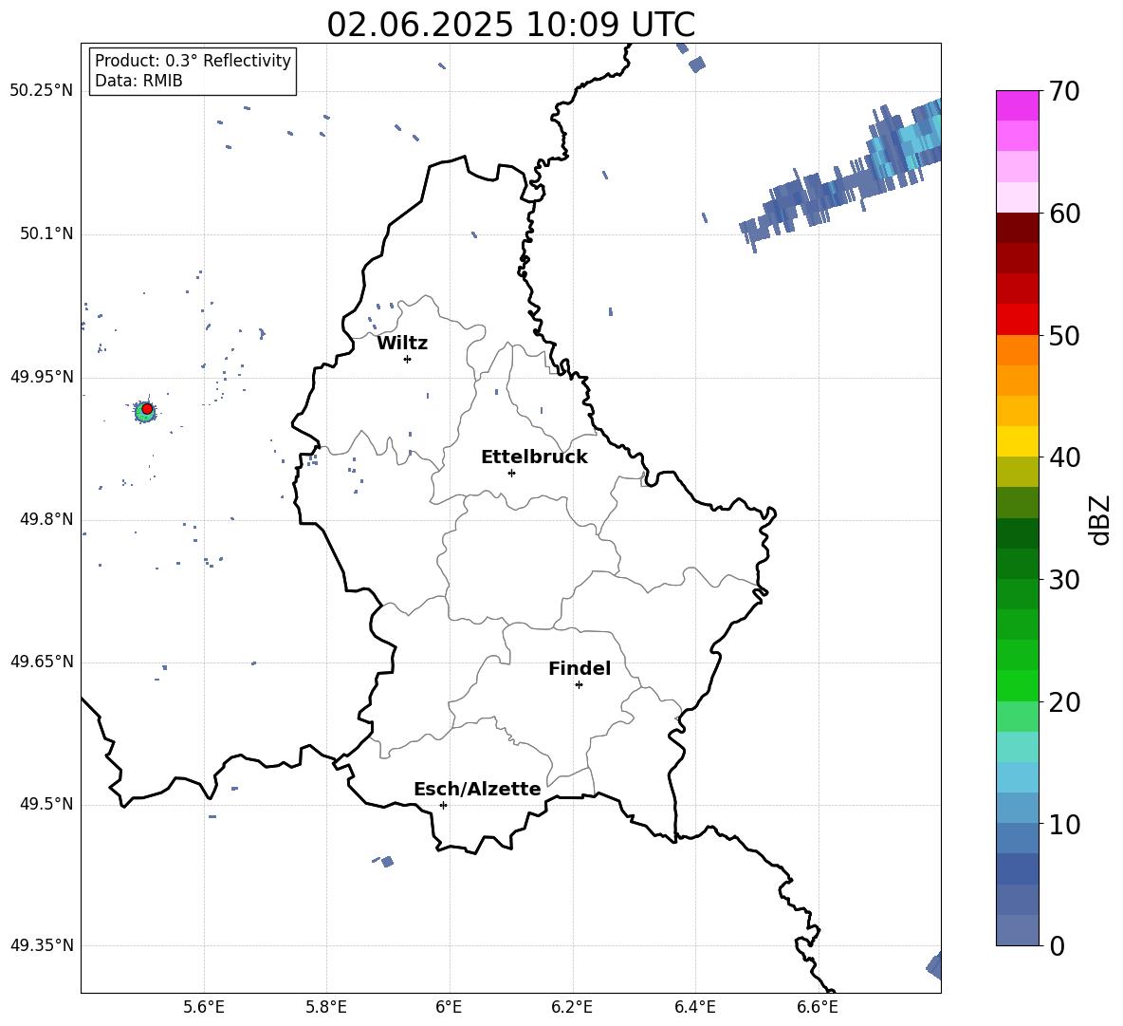Click the red radar echo dot

(147, 409)
